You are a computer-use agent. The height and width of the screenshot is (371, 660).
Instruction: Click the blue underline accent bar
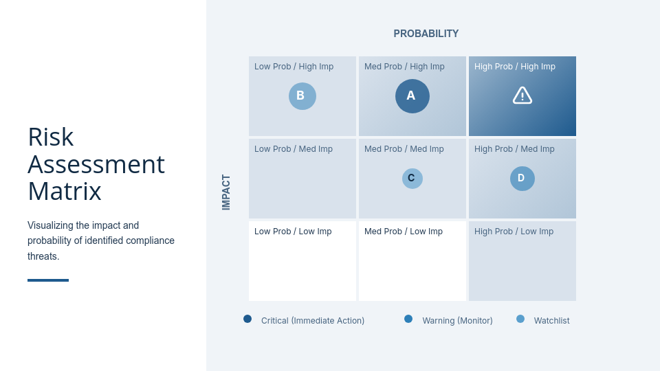tap(48, 280)
